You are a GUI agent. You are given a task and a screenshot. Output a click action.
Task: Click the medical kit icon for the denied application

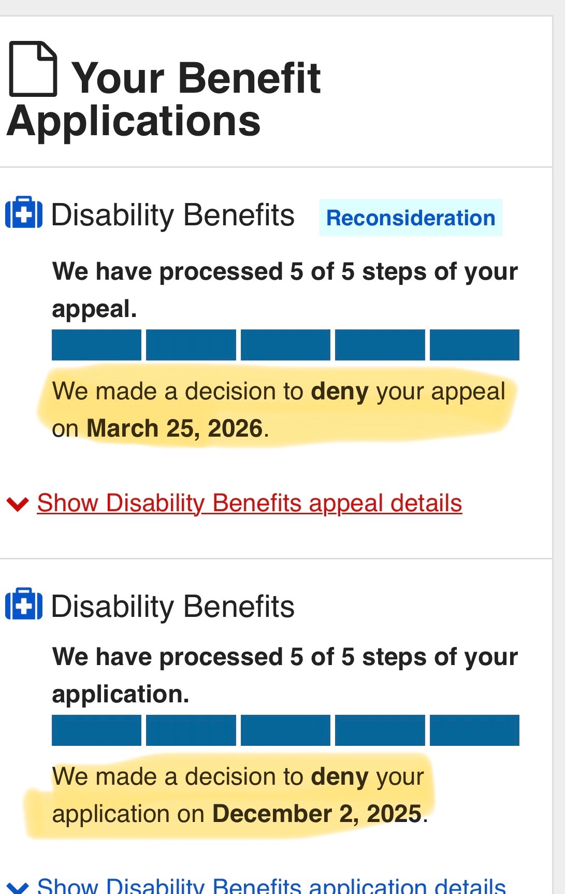24,604
